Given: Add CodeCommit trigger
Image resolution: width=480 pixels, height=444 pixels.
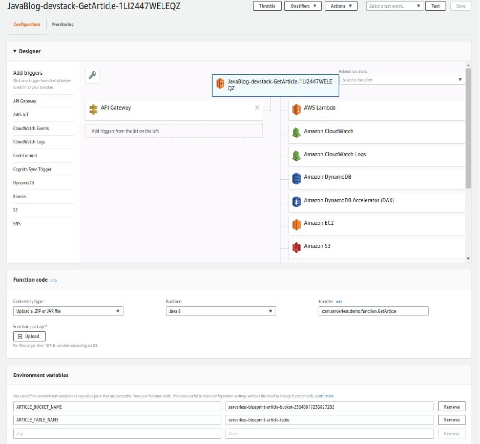Looking at the screenshot, I should [25, 156].
